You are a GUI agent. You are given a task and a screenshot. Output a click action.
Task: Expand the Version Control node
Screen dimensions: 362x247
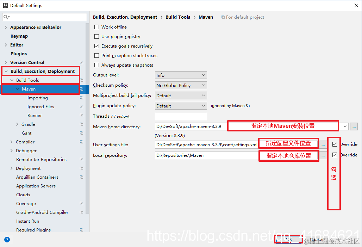coord(6,62)
